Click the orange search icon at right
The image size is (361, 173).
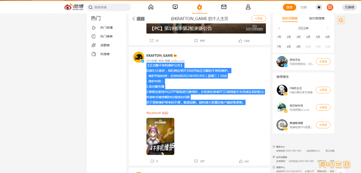point(341,20)
